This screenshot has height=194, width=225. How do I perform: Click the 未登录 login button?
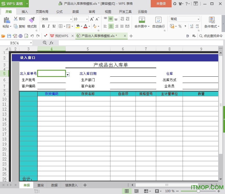pyautogui.click(x=161, y=4)
